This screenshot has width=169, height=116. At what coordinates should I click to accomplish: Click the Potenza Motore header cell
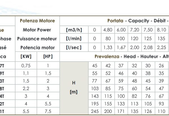pyautogui.click(x=37, y=21)
